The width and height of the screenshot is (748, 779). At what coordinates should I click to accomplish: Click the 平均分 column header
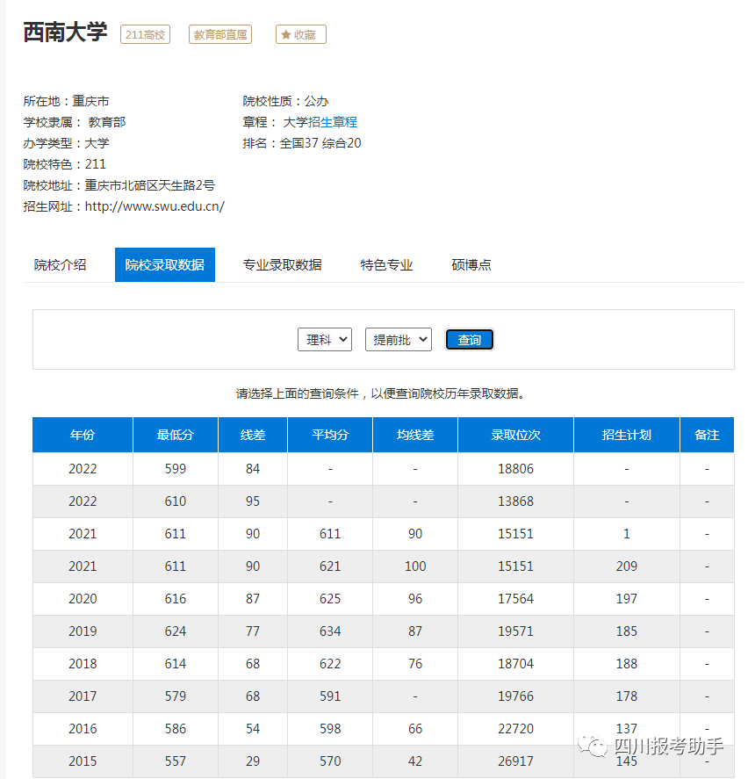(330, 435)
